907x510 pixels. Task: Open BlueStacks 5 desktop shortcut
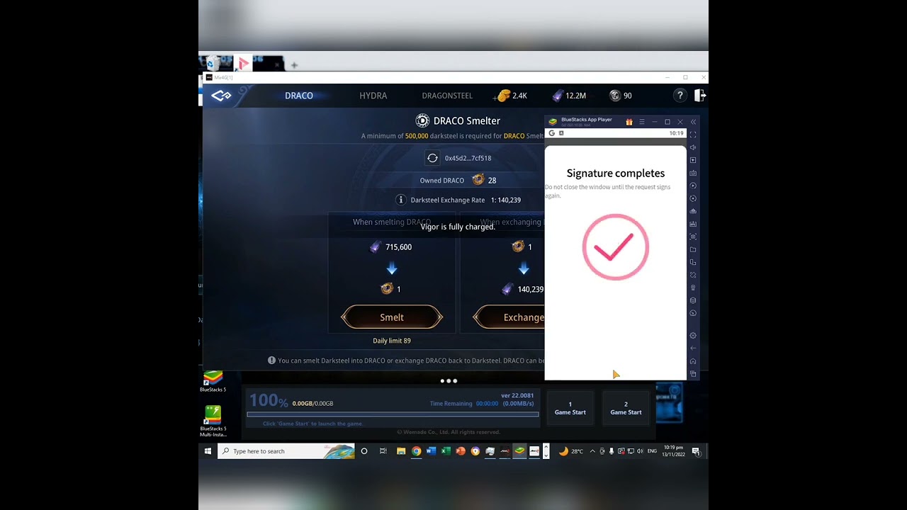213,381
